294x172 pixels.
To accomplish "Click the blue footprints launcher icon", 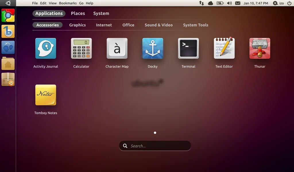I will coord(8,47).
